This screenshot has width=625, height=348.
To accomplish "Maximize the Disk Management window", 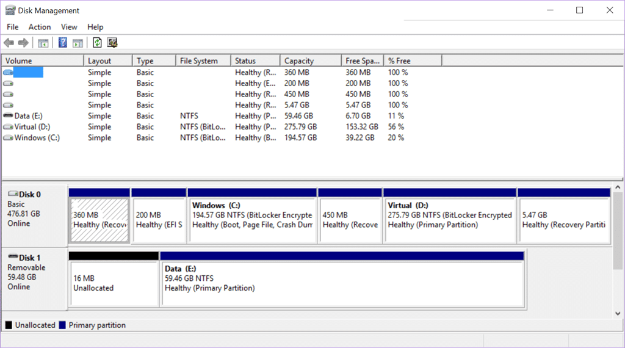I will point(580,10).
